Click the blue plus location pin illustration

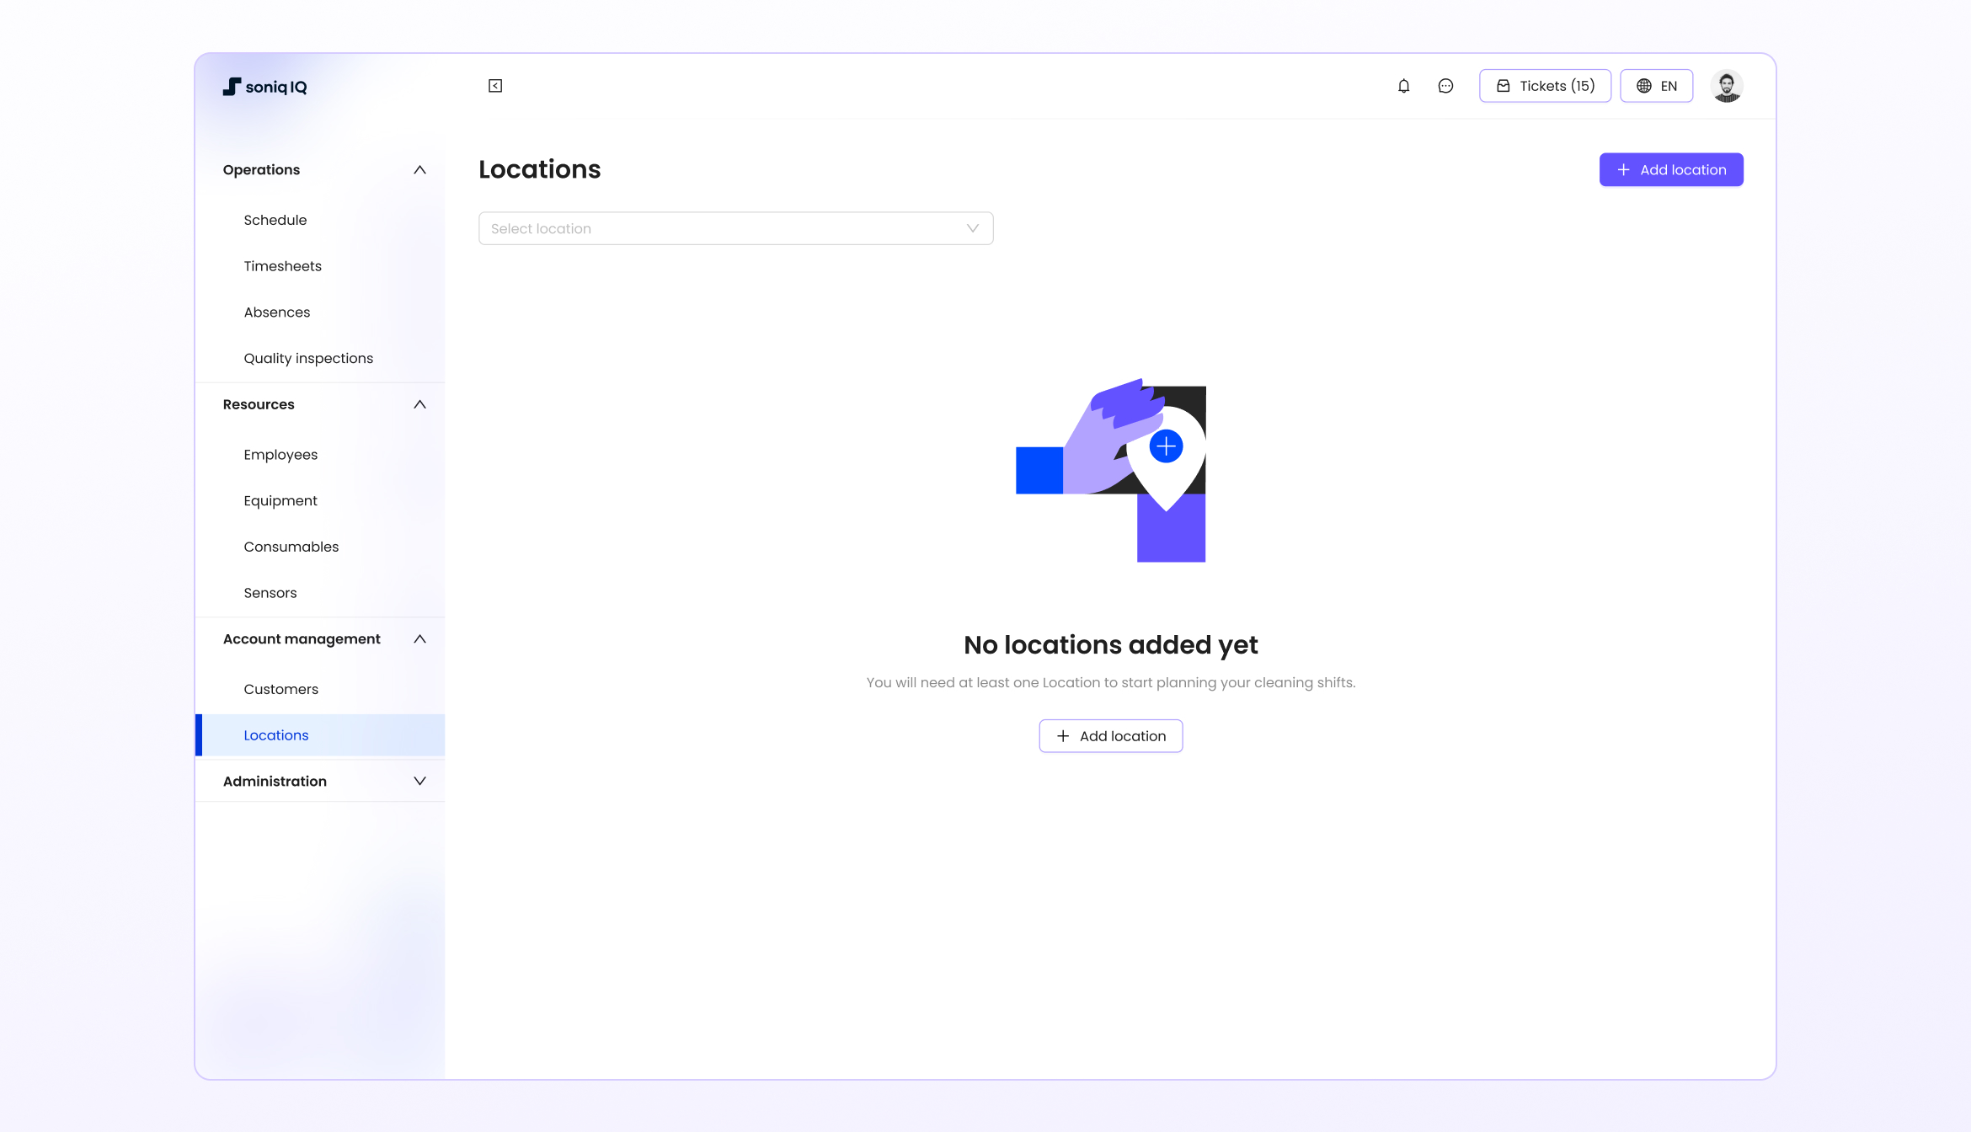click(x=1166, y=446)
